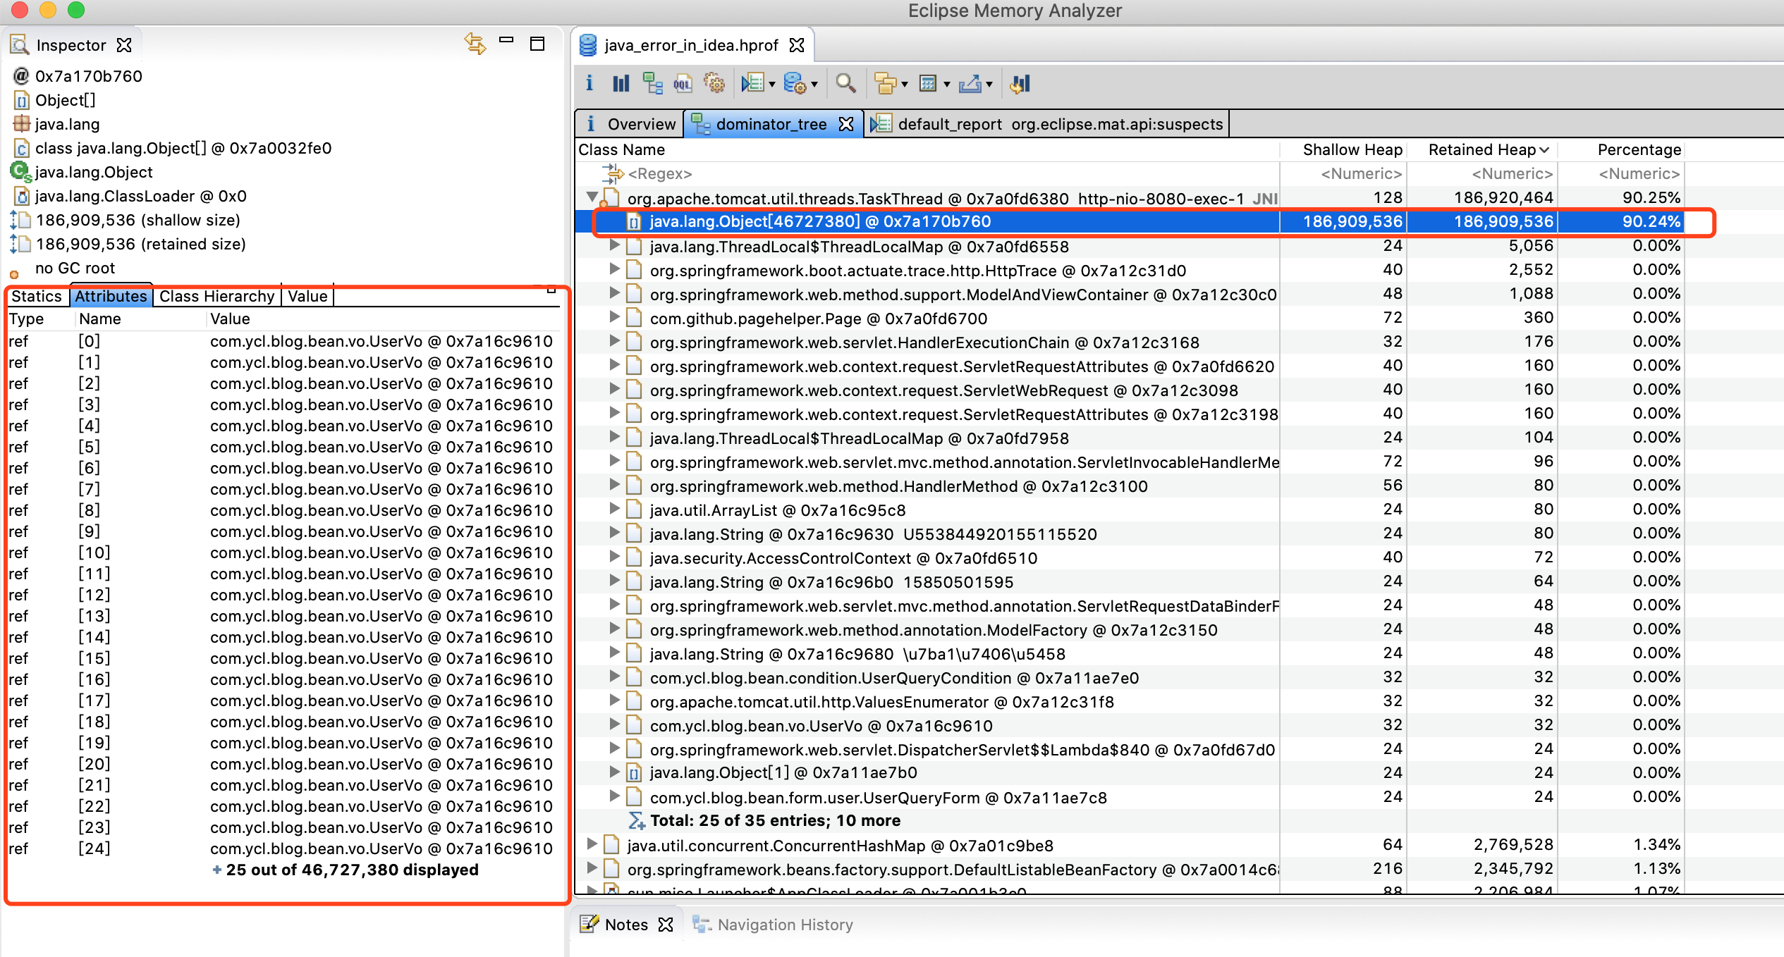Click the calculator retained size icon
Viewport: 1784px width, 957px height.
[928, 84]
